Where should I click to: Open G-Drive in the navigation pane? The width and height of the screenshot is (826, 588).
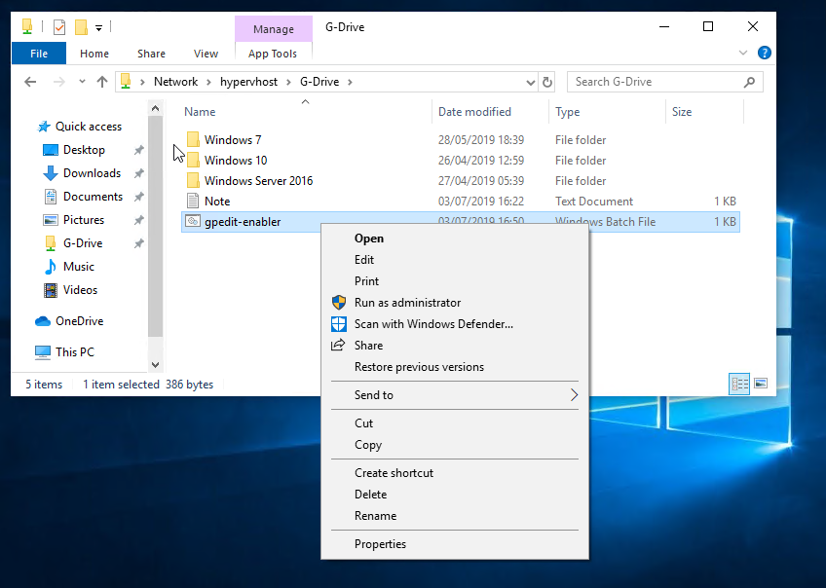(83, 243)
